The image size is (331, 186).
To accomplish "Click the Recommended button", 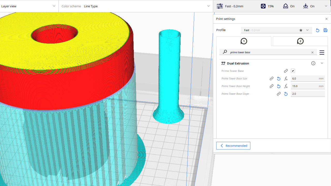I will [x=233, y=146].
